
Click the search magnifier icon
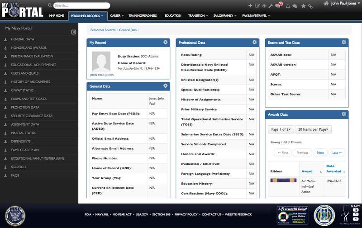(50, 5)
